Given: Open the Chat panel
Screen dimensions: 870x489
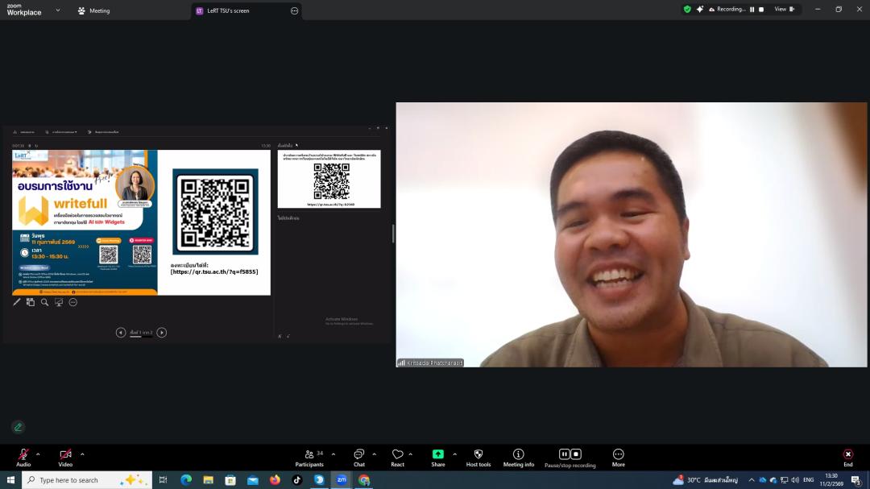Looking at the screenshot, I should (359, 455).
